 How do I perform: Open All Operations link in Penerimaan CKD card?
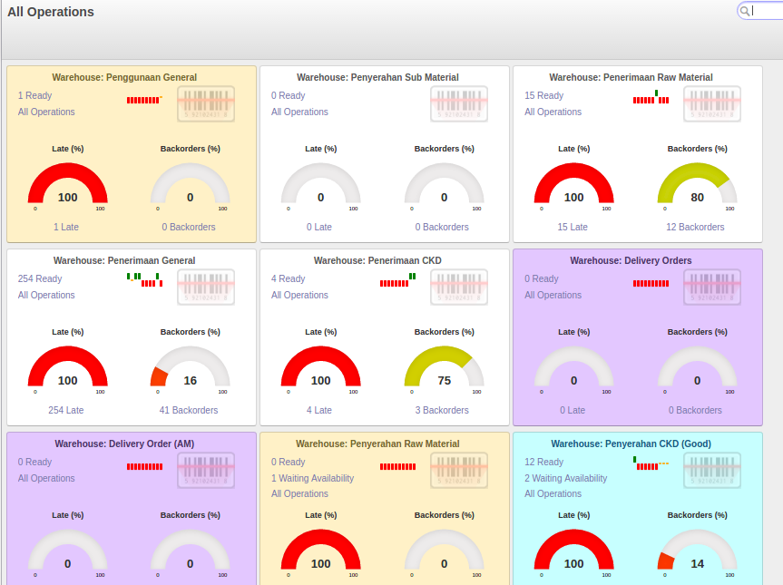[299, 296]
